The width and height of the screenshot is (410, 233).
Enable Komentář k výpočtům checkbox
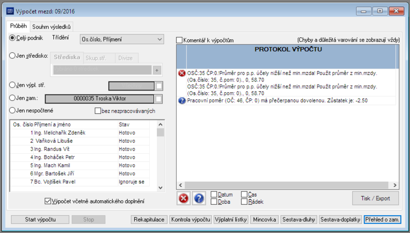coord(179,40)
